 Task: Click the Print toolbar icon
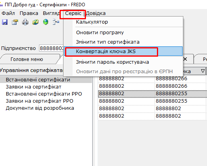tap(25, 22)
